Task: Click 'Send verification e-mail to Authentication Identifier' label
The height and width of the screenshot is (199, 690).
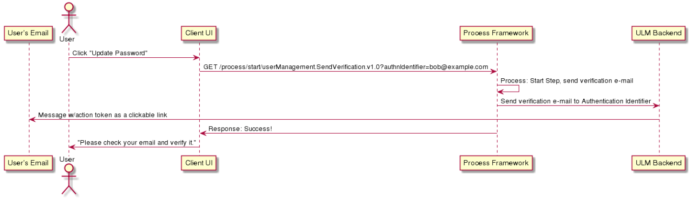Action: coord(576,101)
